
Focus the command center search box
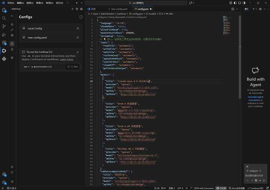coord(136,3)
